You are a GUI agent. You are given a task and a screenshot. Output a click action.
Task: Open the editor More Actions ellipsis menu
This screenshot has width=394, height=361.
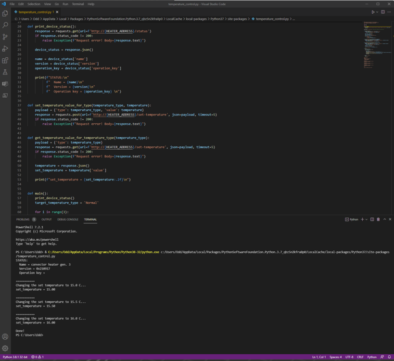389,12
